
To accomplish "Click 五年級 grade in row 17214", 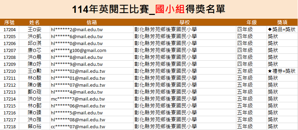I will pos(245,99).
